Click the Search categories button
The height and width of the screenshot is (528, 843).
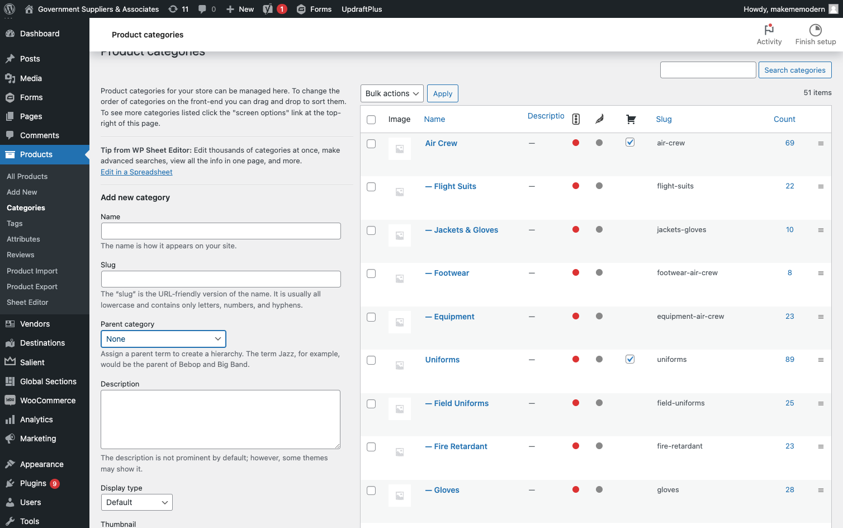tap(795, 70)
